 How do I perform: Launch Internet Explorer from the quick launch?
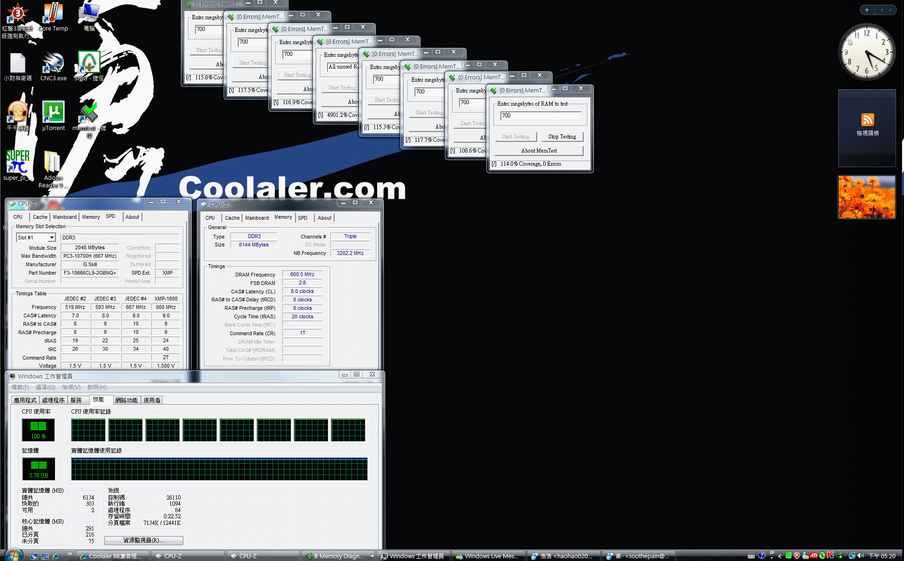point(56,556)
